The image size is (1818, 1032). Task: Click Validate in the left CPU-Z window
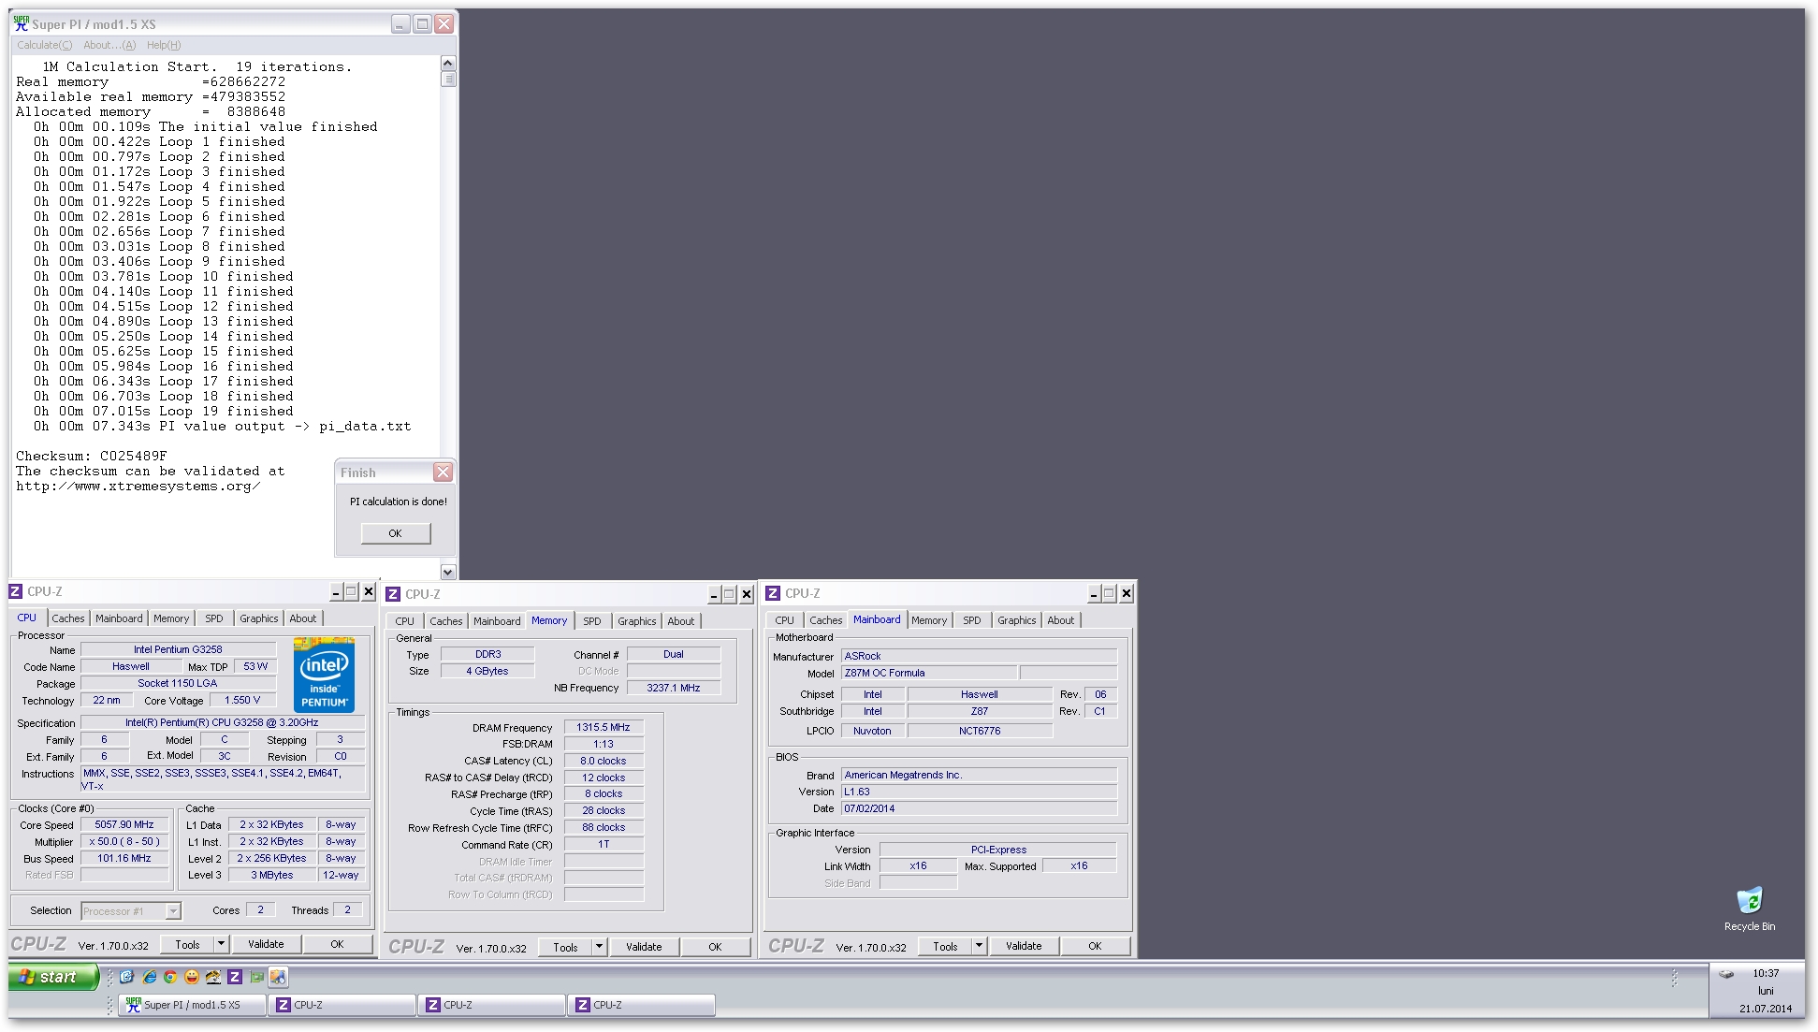[x=266, y=944]
